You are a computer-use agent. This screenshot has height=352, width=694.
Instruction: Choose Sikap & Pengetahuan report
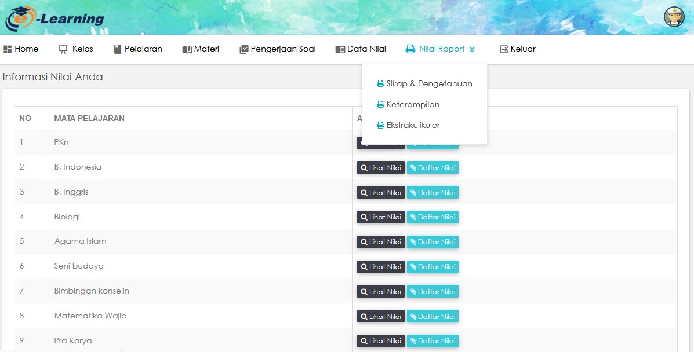429,83
